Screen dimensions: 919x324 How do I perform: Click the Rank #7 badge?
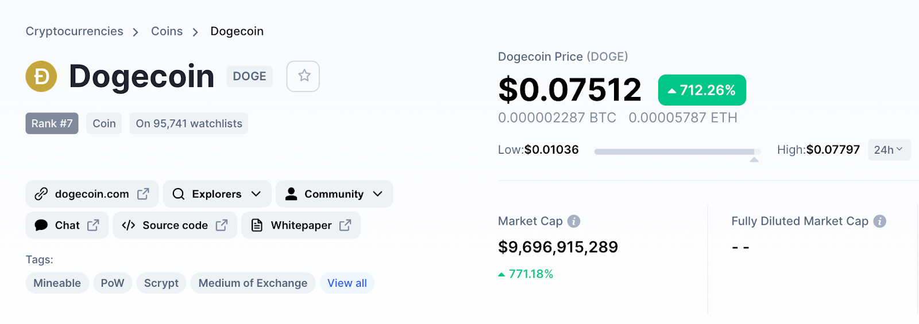pyautogui.click(x=52, y=123)
